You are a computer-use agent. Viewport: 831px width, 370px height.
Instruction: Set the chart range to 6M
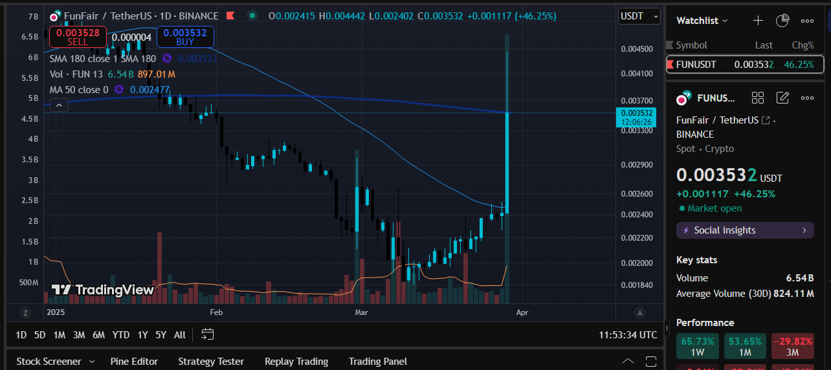pyautogui.click(x=99, y=335)
